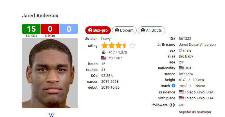Click the male sex symbol icon

[x=181, y=50]
